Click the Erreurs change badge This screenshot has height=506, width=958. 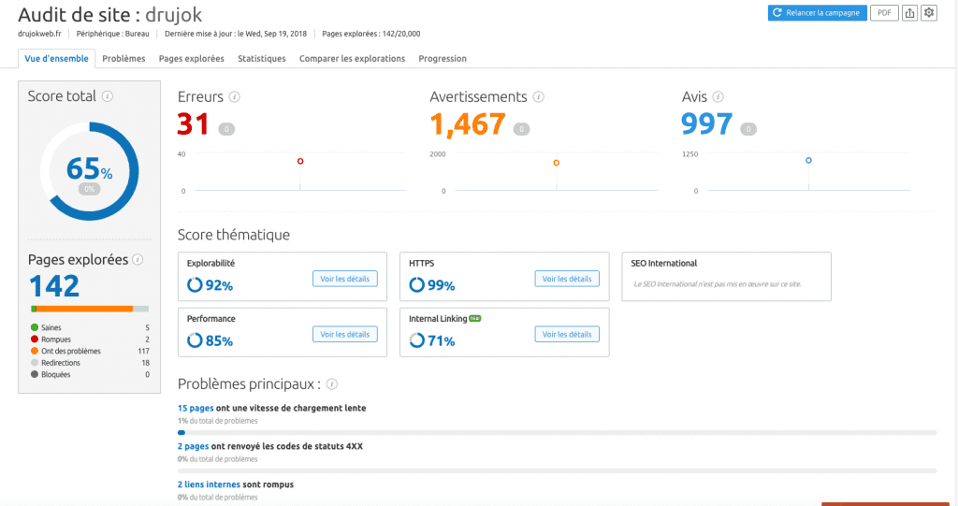coord(226,129)
